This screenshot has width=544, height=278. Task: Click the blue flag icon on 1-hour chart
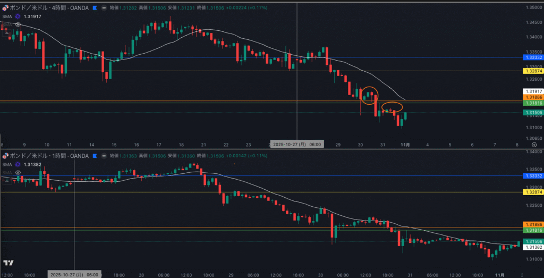pos(95,156)
